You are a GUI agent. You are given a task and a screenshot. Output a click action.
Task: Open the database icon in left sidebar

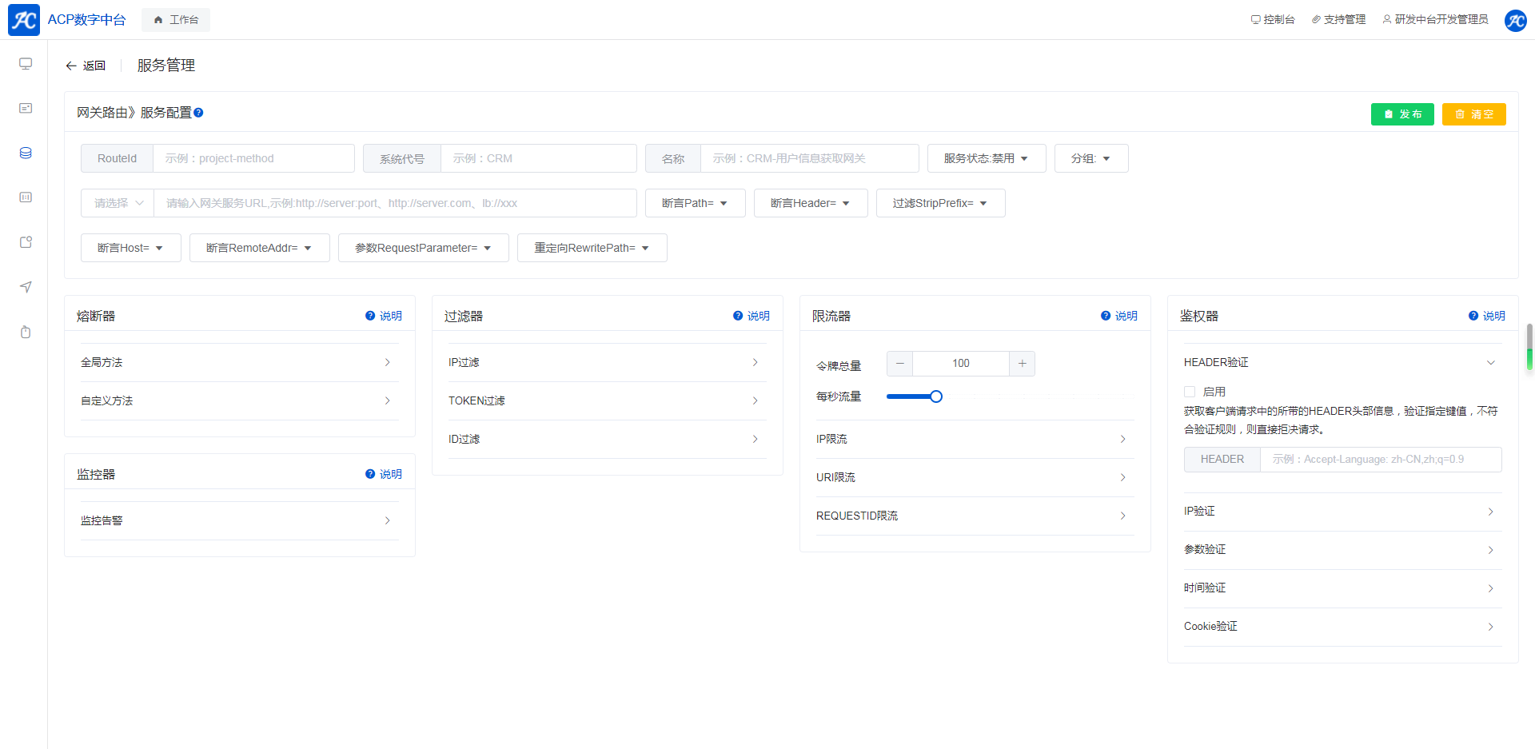(26, 153)
